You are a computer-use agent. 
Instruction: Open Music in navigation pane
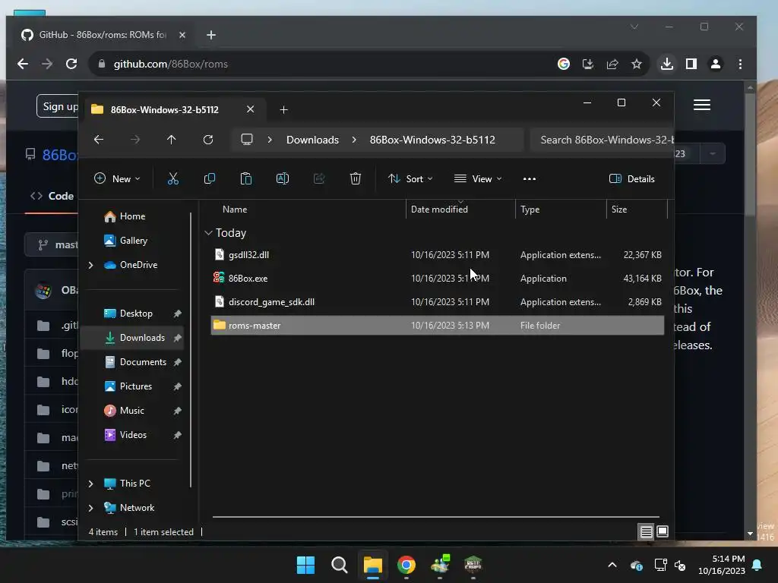pos(124,411)
